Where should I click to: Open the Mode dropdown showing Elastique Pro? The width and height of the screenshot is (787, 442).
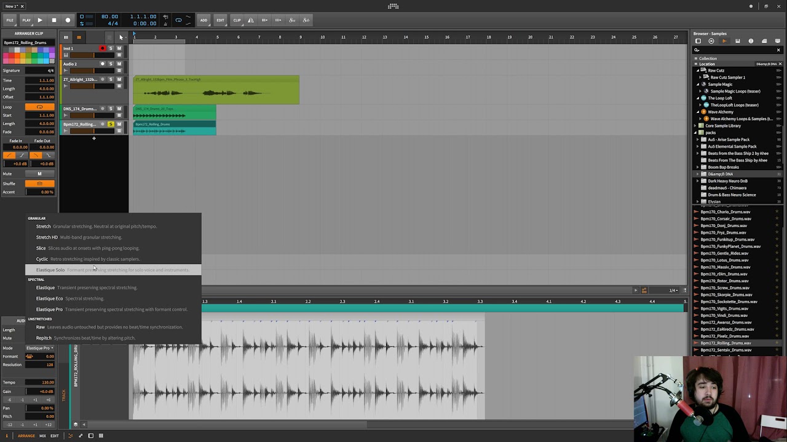click(39, 348)
